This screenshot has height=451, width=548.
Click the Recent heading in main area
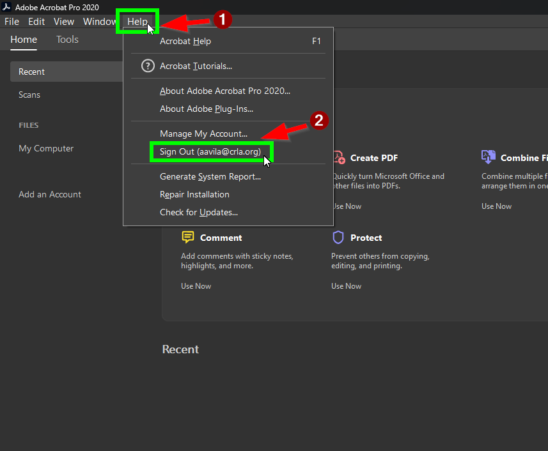tap(180, 349)
